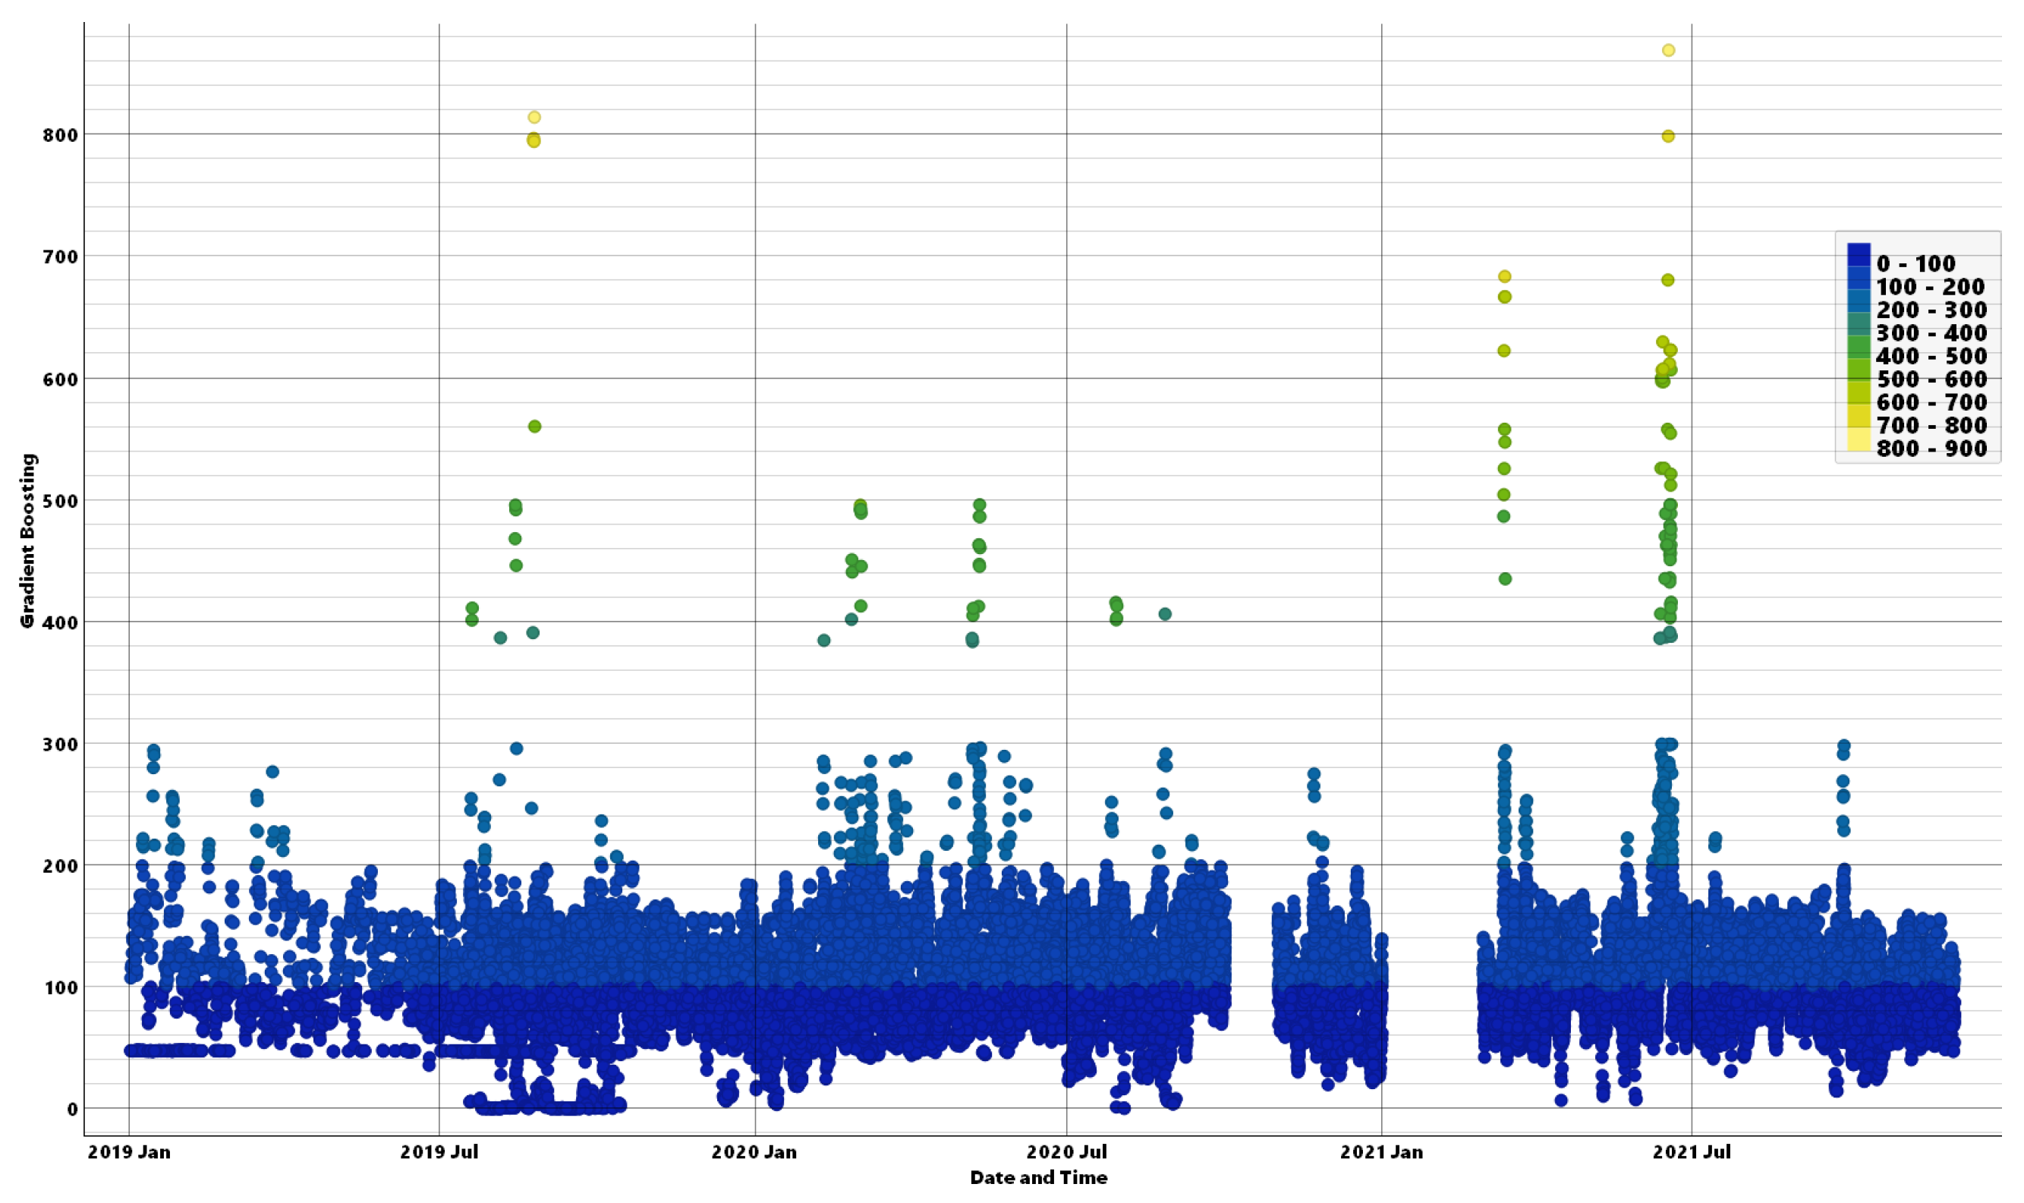Click the 2019 Jul x-axis tick label
This screenshot has height=1203, width=2024.
tap(439, 1152)
